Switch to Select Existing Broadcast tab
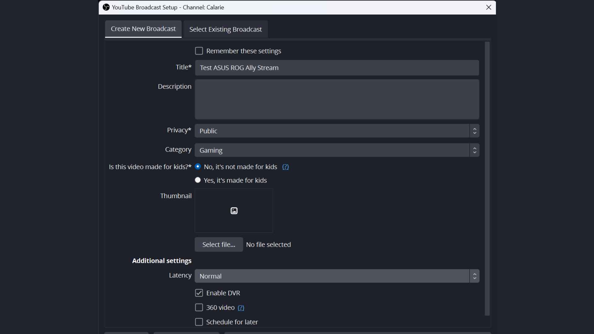Image resolution: width=594 pixels, height=334 pixels. click(x=225, y=29)
